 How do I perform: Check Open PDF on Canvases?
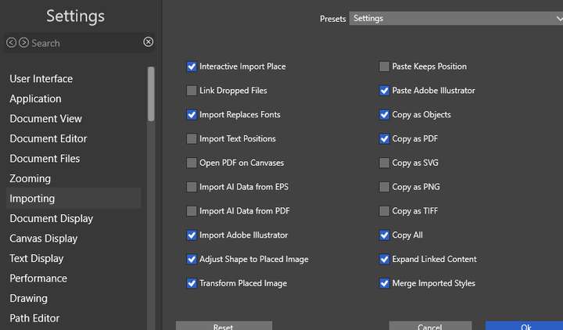(192, 163)
